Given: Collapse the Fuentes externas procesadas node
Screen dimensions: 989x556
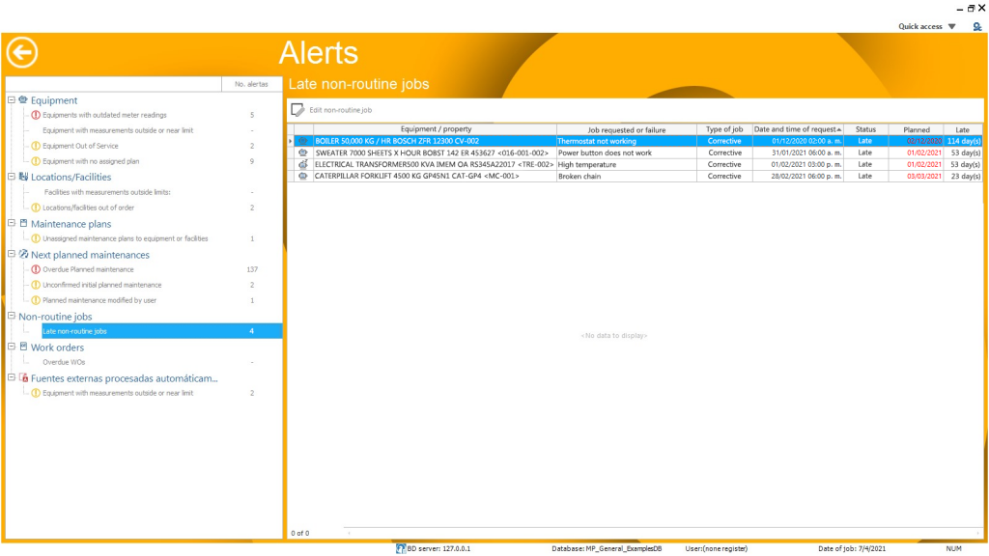Looking at the screenshot, I should point(12,377).
